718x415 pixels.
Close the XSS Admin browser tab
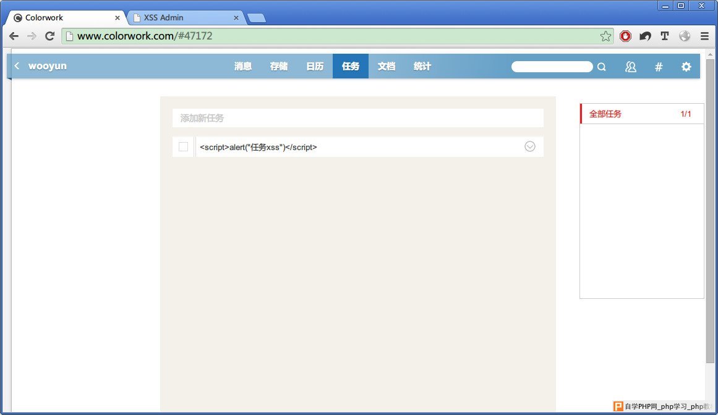pos(236,18)
